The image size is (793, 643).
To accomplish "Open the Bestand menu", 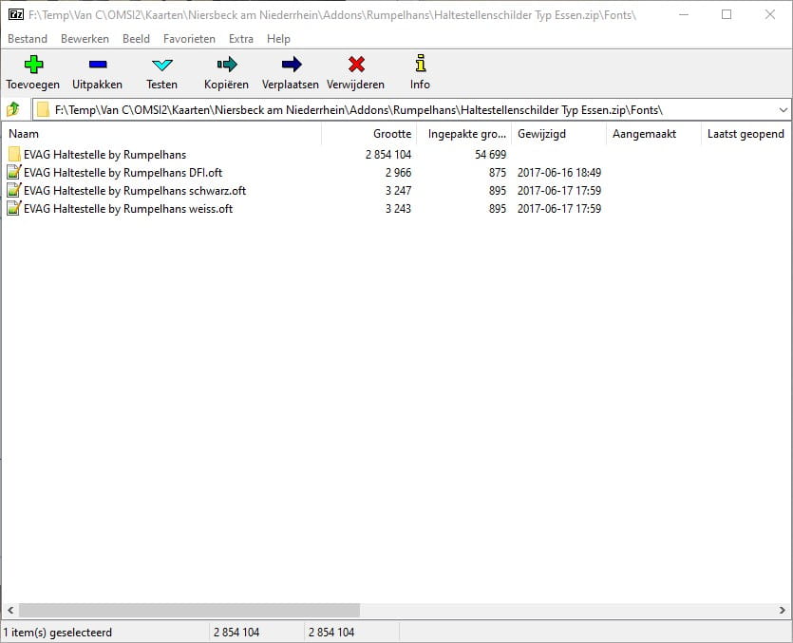I will 28,39.
